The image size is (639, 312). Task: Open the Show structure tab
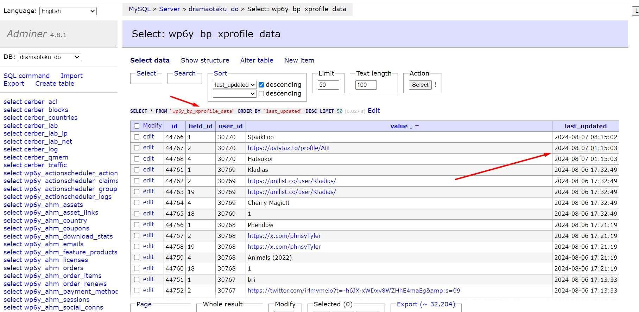(205, 60)
